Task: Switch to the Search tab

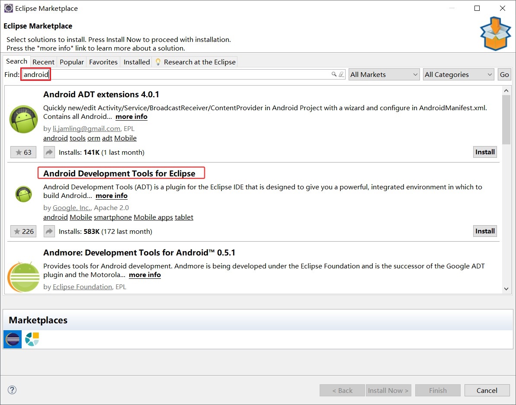Action: click(x=17, y=61)
